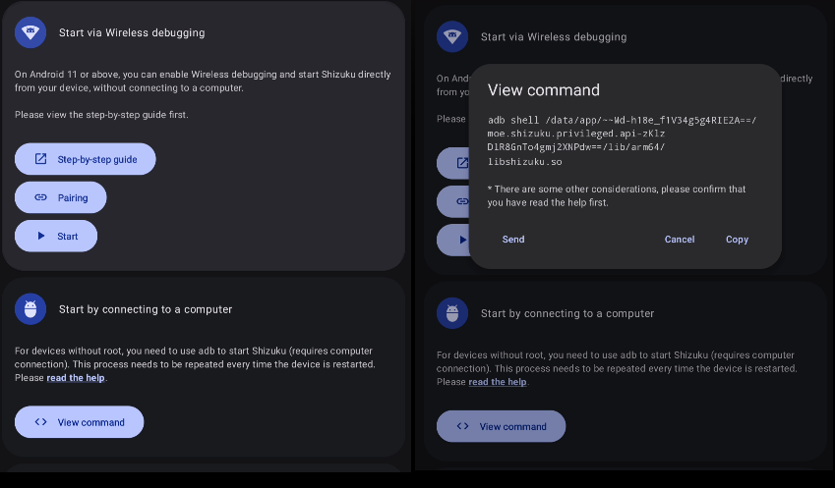Screen dimensions: 835x488
Task: Tap the Pairing button in left screenshot
Action: click(x=61, y=197)
